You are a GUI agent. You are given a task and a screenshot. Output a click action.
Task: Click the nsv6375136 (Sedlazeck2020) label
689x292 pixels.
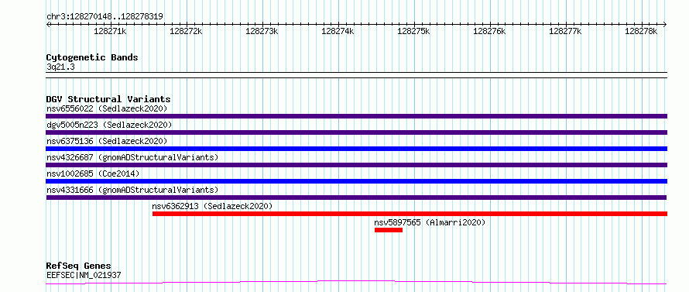[x=107, y=141]
